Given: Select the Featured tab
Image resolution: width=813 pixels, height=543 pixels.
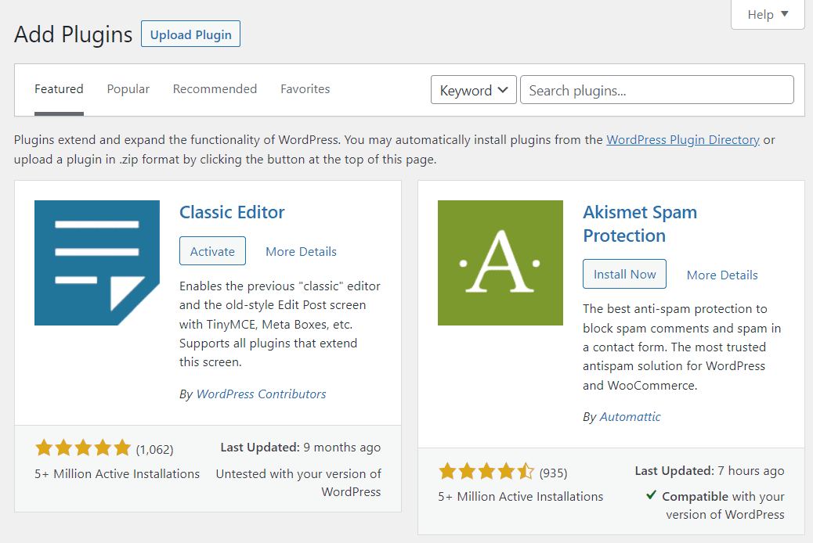Looking at the screenshot, I should tap(59, 88).
